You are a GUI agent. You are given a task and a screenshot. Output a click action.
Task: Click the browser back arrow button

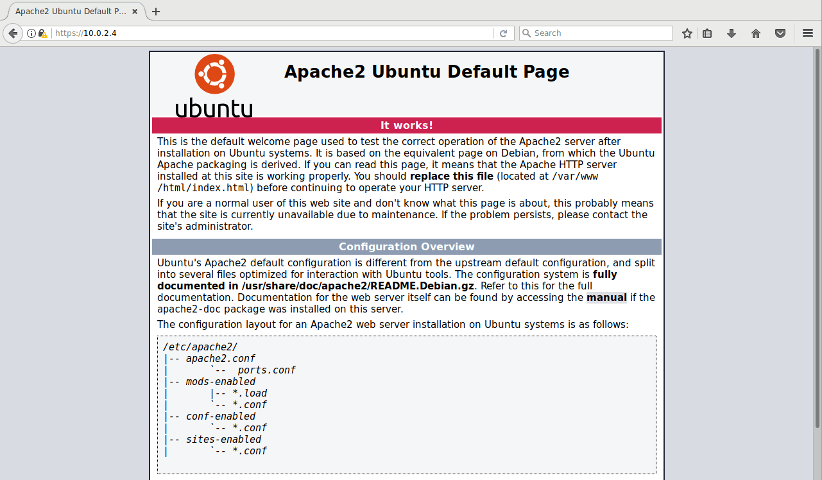point(12,33)
